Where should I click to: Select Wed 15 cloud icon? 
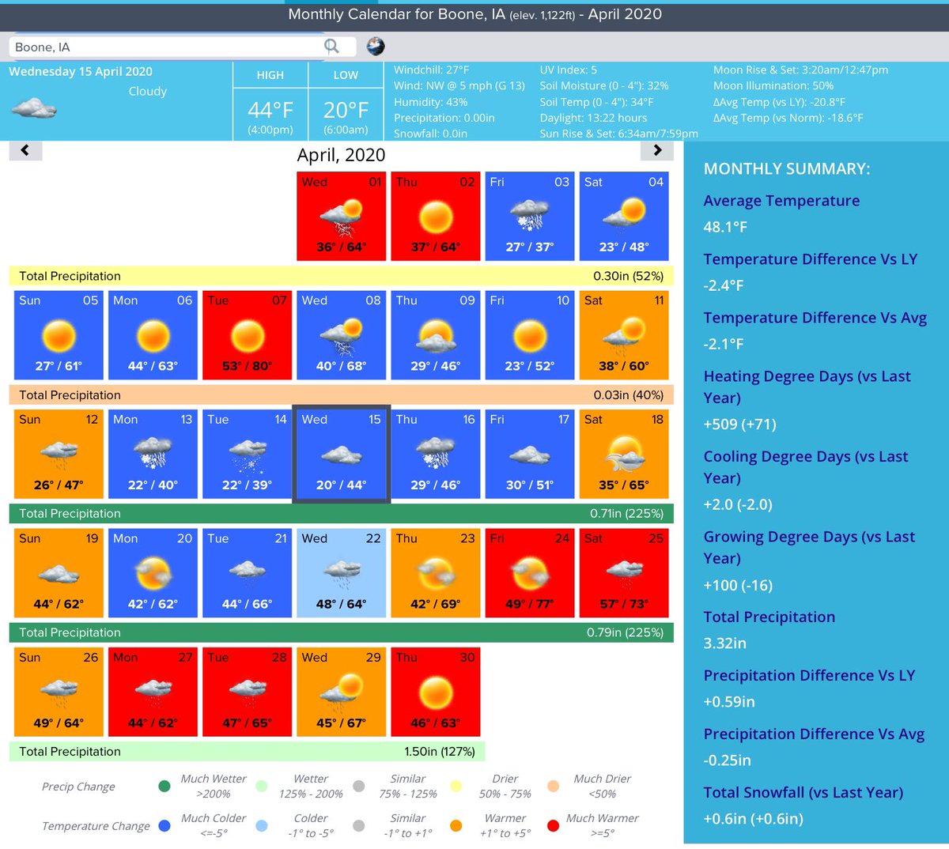click(x=342, y=455)
